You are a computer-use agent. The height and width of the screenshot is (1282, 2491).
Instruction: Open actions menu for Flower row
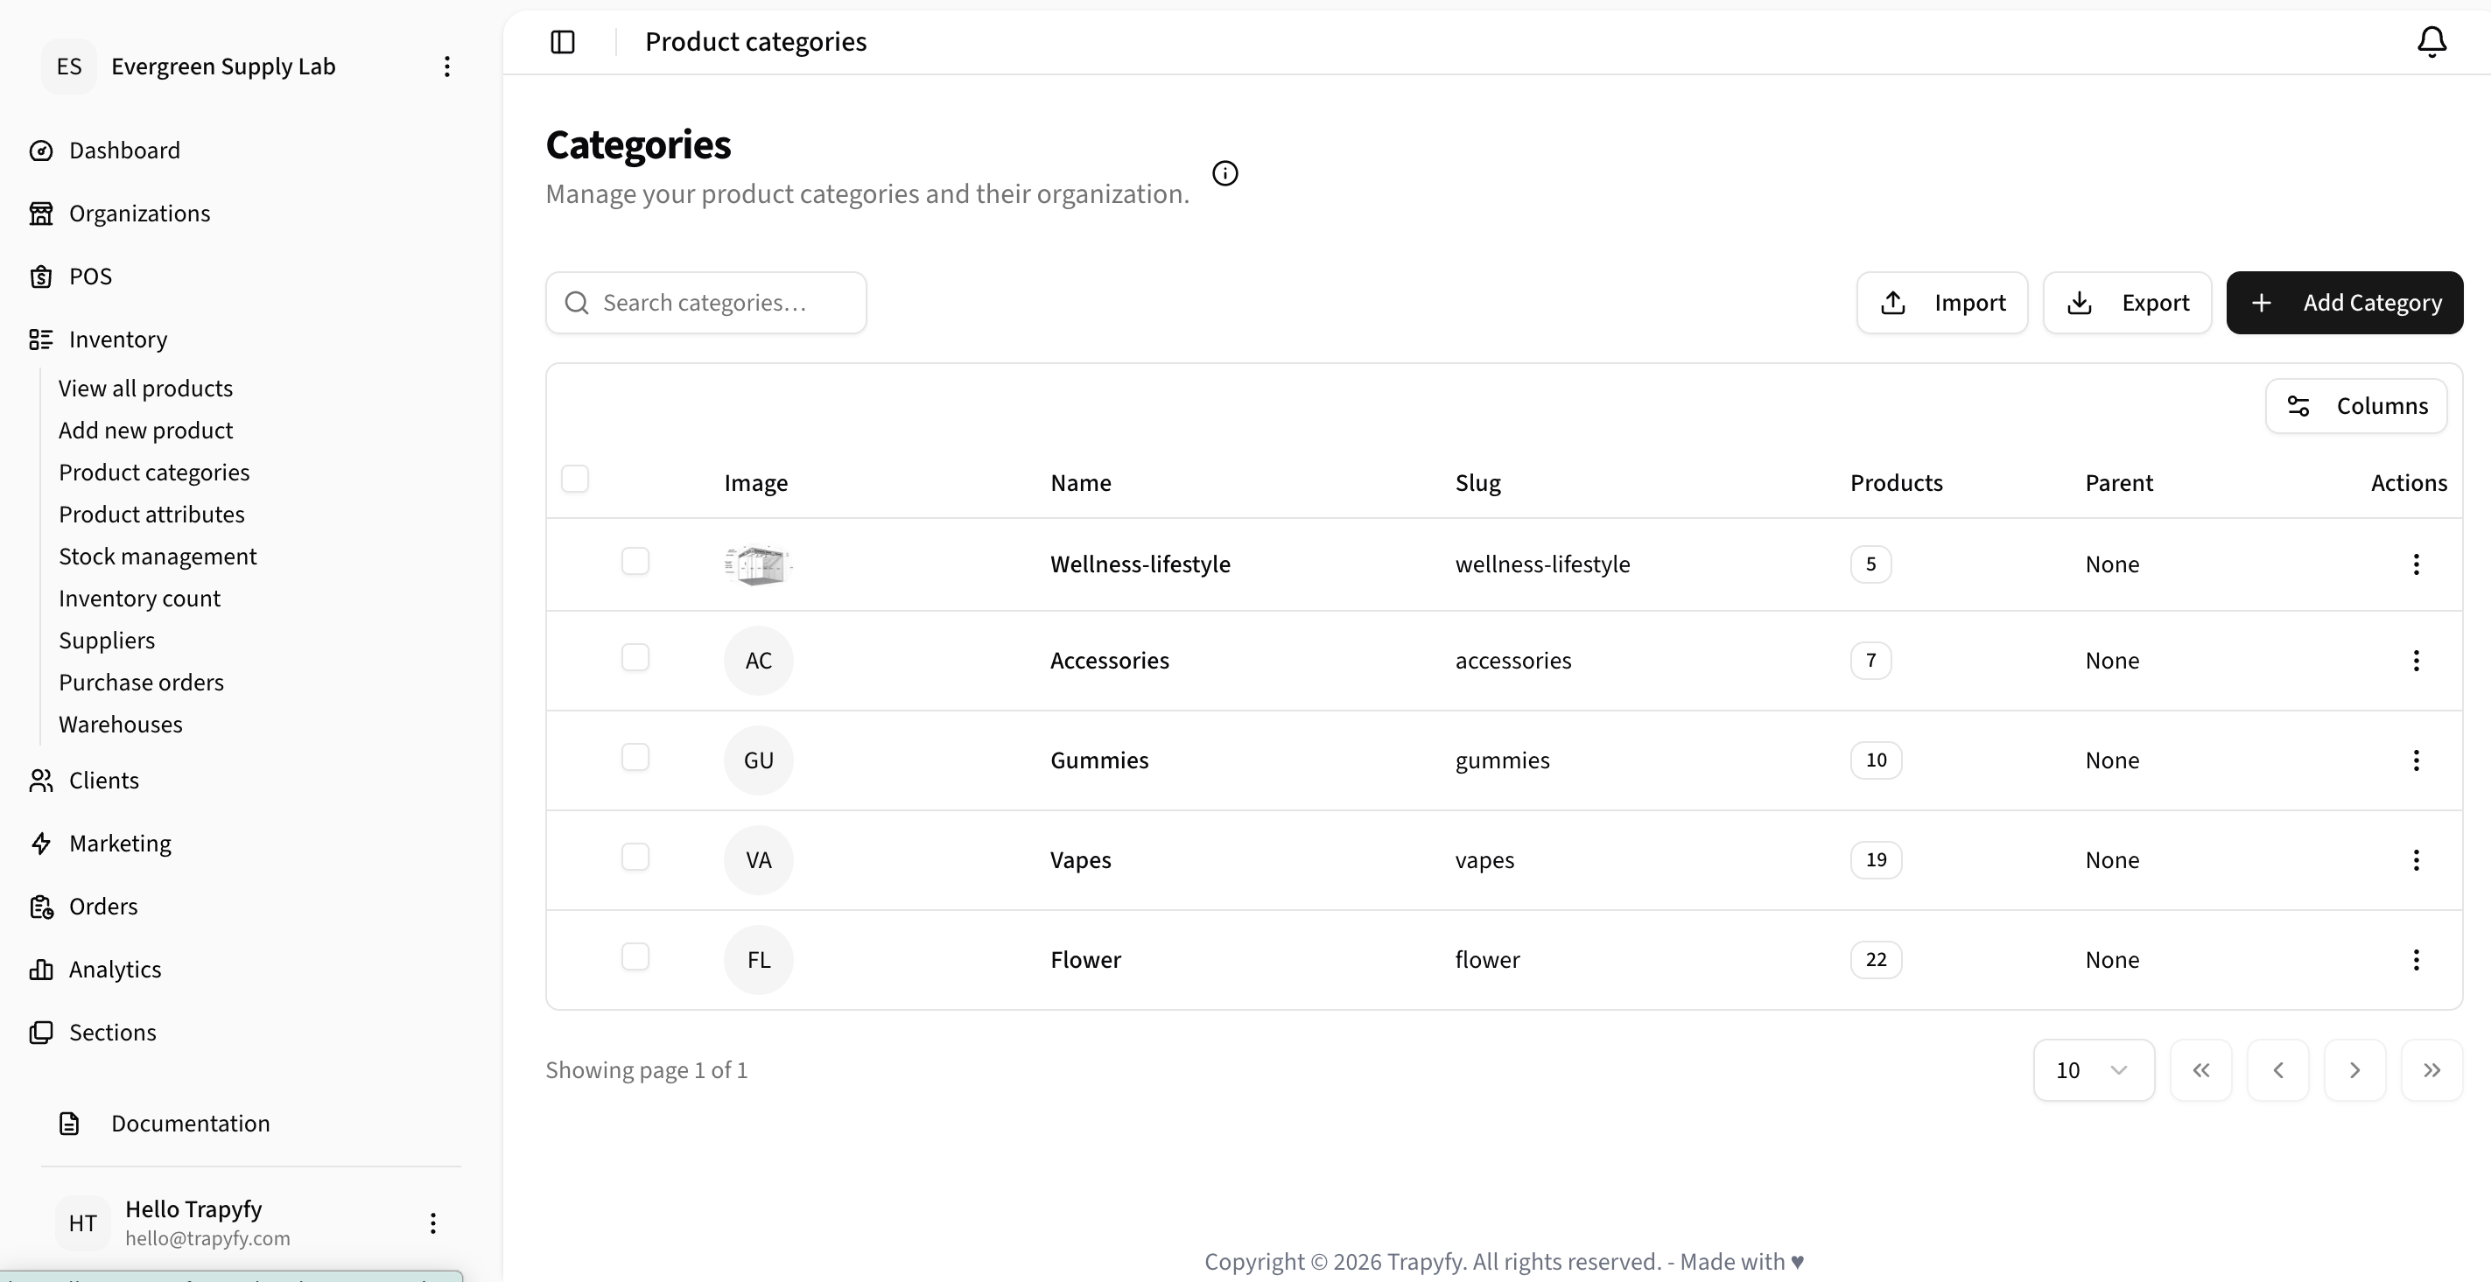click(x=2416, y=960)
